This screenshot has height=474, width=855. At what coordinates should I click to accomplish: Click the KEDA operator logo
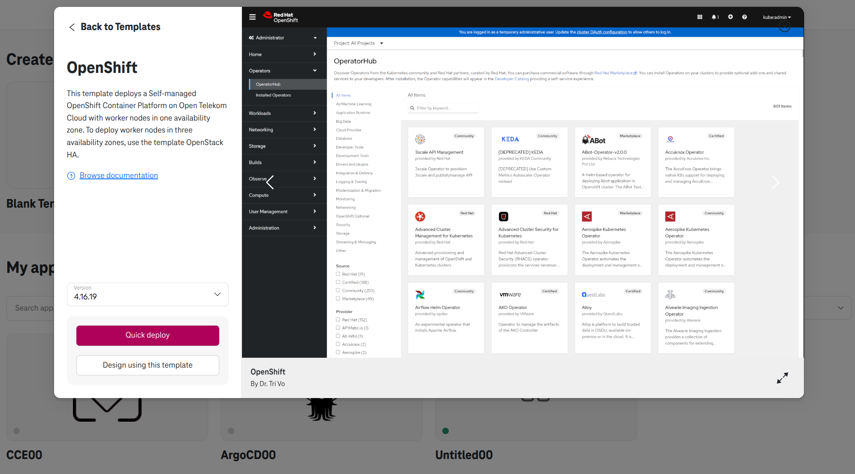click(x=510, y=139)
